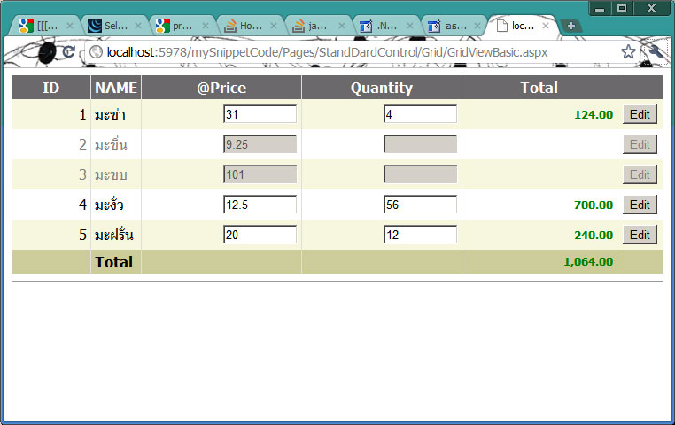Click the NAME column header
This screenshot has height=425, width=675.
pyautogui.click(x=116, y=88)
